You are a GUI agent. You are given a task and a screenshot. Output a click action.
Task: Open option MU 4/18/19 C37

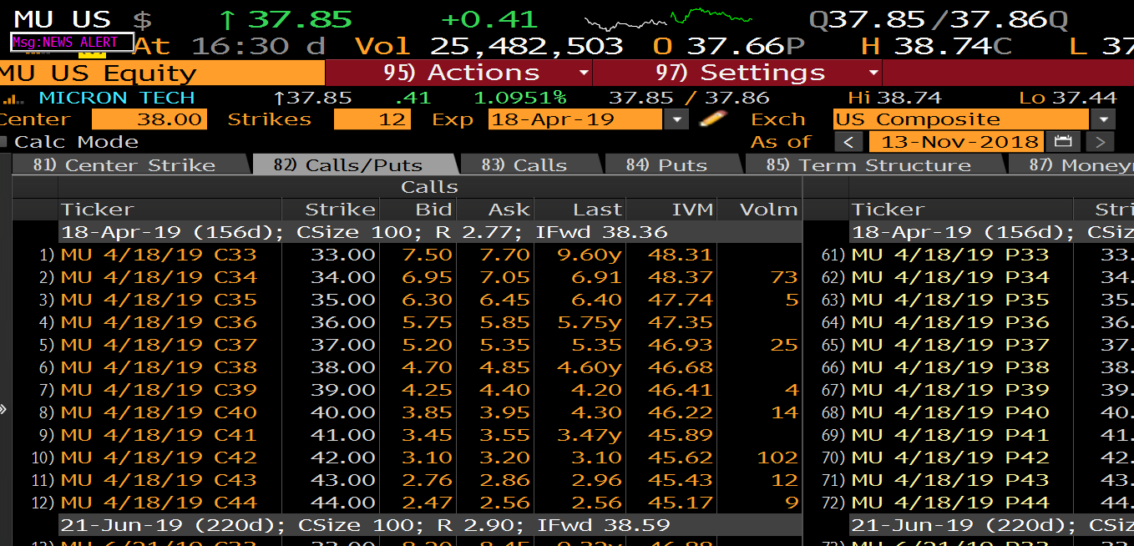pyautogui.click(x=159, y=344)
